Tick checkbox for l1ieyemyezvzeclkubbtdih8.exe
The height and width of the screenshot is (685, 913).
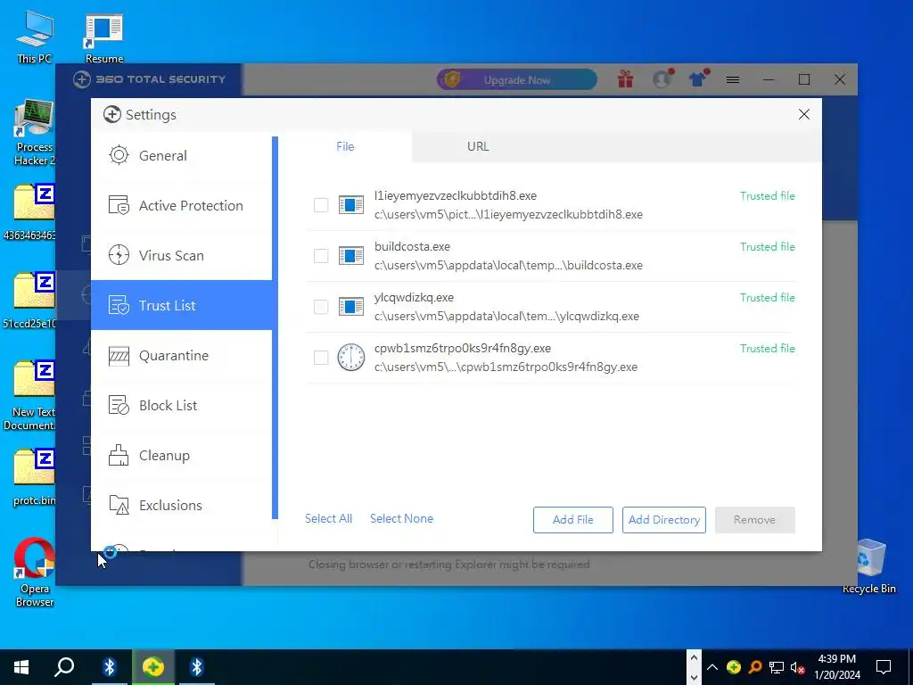(x=321, y=205)
